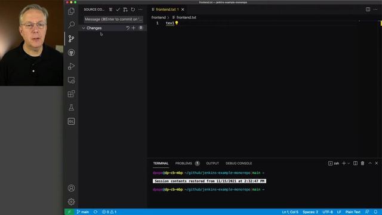Switch to the PROBLEMS panel tab
The width and height of the screenshot is (382, 215).
183,163
